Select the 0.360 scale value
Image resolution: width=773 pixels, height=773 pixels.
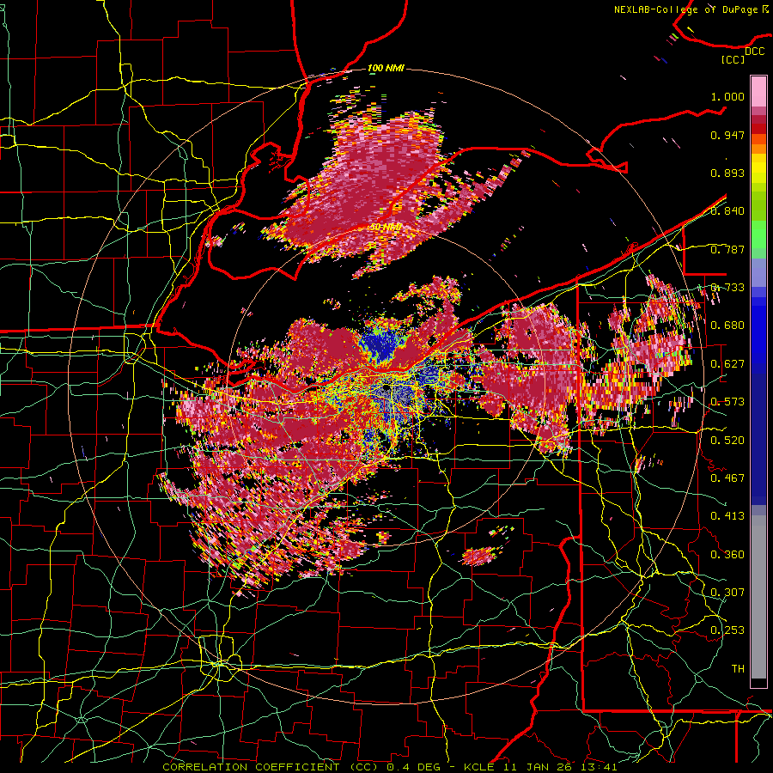click(727, 555)
